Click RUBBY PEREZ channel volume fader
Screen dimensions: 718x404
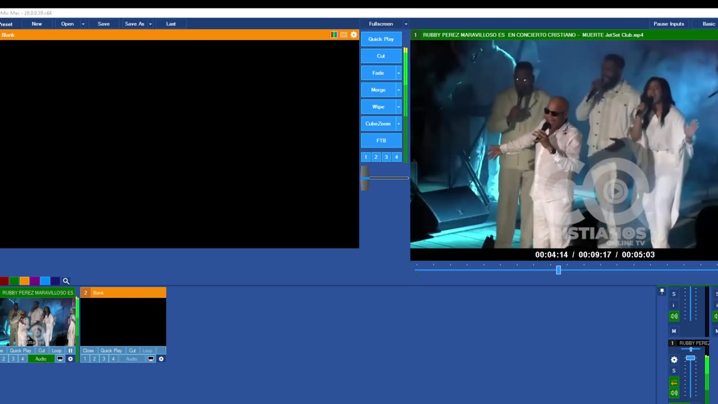[691, 358]
